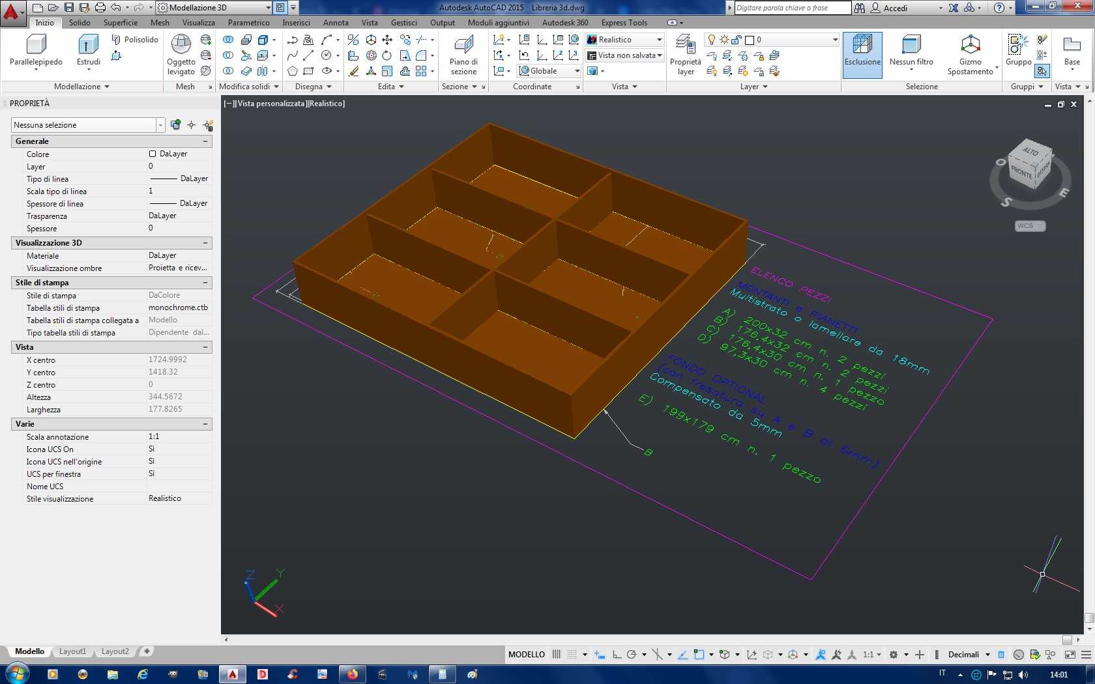Toggle polar tracking in status bar
This screenshot has height=684, width=1095.
pyautogui.click(x=632, y=655)
